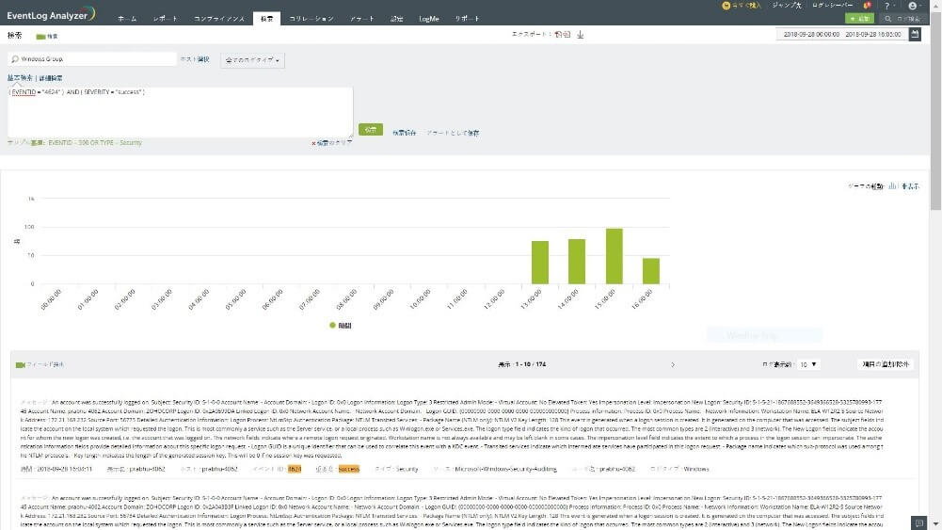Click the red X clear search link
Screen dimensions: 942x530
point(313,143)
